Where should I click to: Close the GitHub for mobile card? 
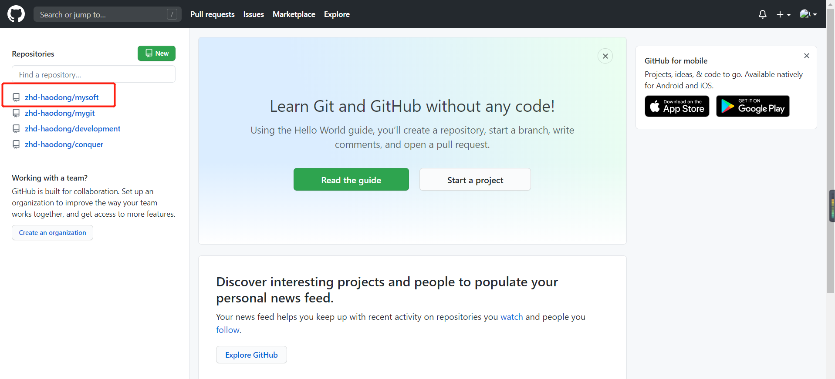tap(807, 56)
